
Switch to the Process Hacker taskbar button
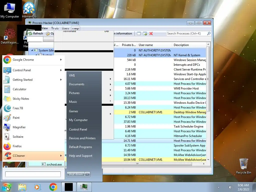(84, 187)
